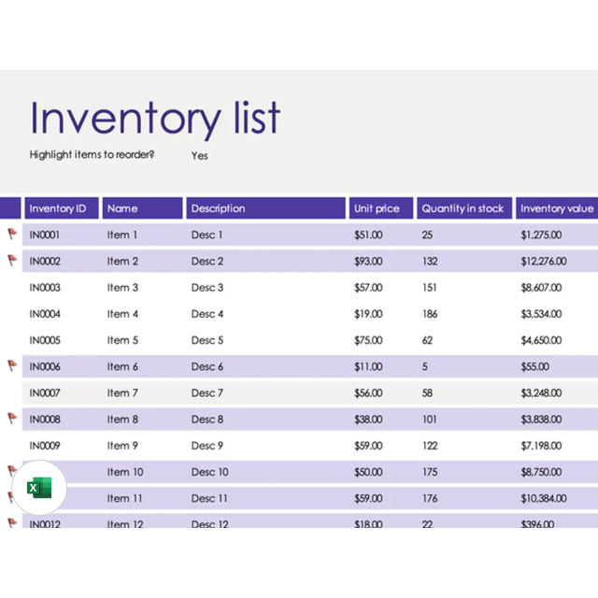Image resolution: width=598 pixels, height=598 pixels.
Task: Select the $56.00 unit price cell
Action: click(x=368, y=392)
